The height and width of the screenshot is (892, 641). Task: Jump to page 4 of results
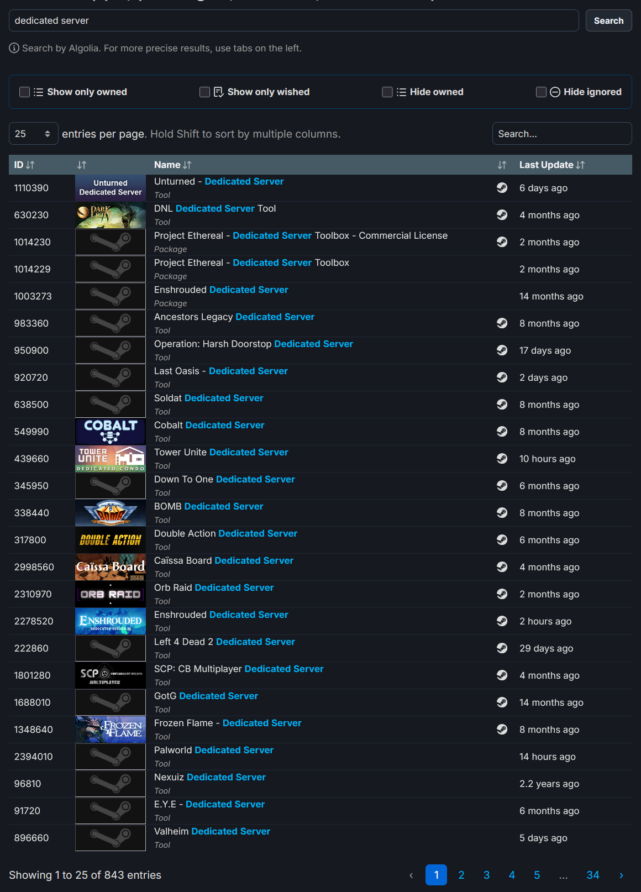pyautogui.click(x=512, y=875)
